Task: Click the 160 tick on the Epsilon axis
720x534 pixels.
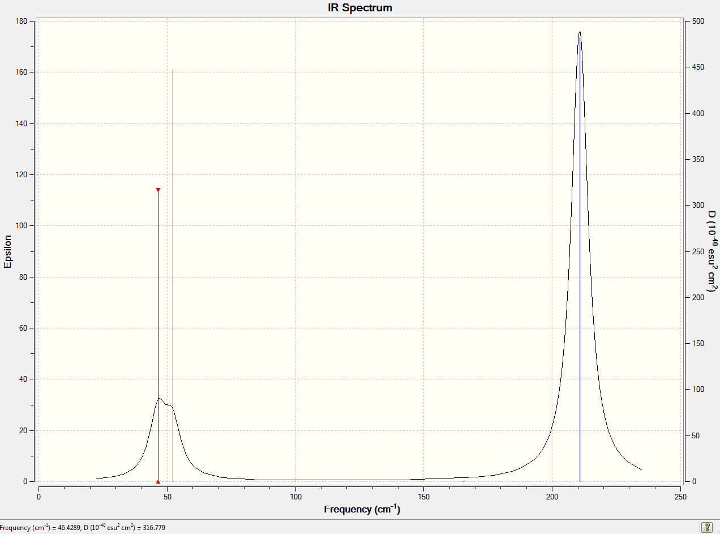Action: click(22, 72)
